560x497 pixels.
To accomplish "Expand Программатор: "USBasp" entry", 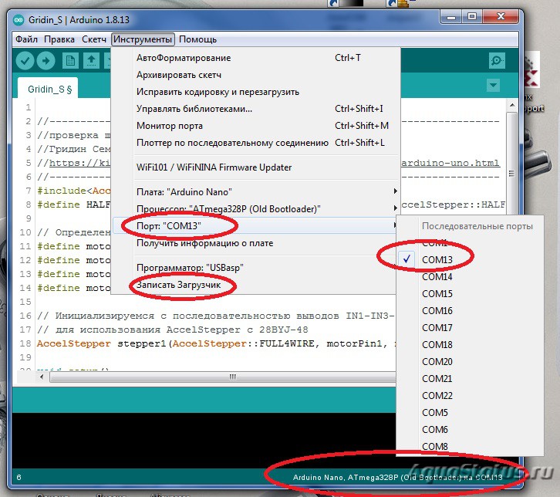I will pyautogui.click(x=255, y=268).
